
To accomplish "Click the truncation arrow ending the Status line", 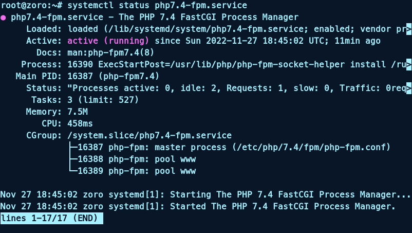I will pos(409,88).
